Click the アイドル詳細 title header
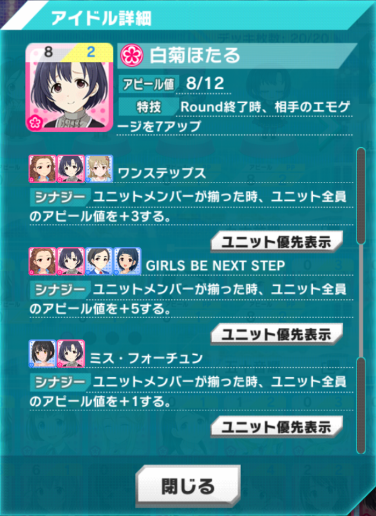The image size is (376, 516). pos(101,18)
